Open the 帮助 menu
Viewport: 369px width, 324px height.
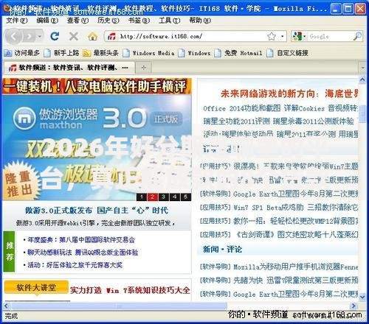tap(200, 21)
